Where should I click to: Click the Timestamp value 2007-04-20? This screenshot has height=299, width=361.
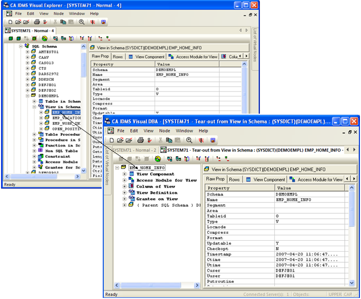[x=307, y=254]
